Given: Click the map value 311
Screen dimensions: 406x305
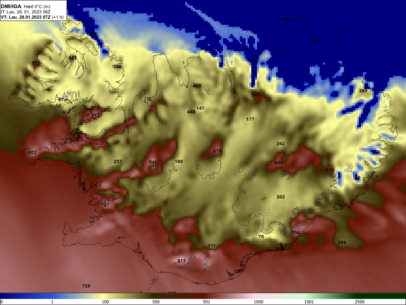Looking at the screenshot, I should [212, 246].
